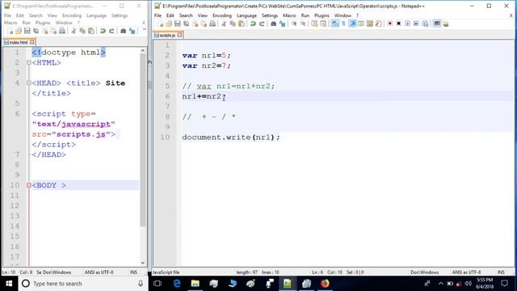
Task: Open Task View on taskbar
Action: click(x=158, y=284)
